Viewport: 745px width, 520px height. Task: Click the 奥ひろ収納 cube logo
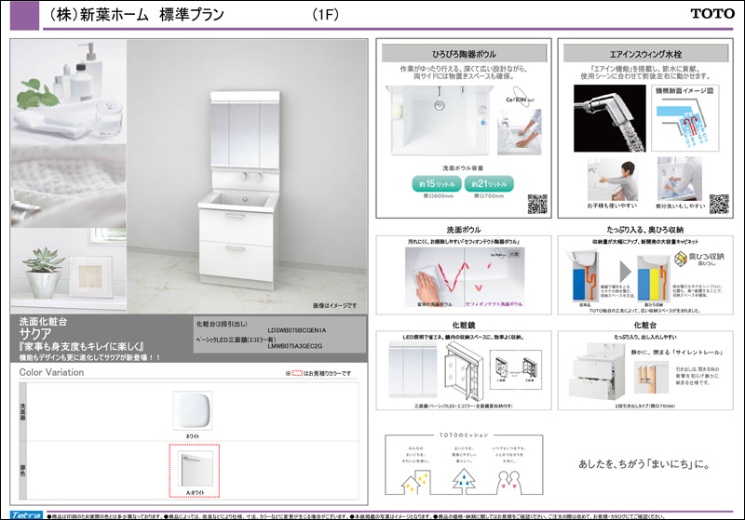pyautogui.click(x=681, y=258)
